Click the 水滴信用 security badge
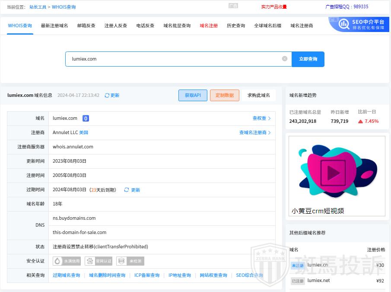The width and height of the screenshot is (391, 292). pyautogui.click(x=67, y=261)
